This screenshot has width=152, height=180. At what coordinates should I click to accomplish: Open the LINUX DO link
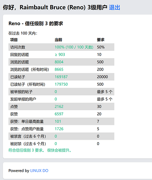(39, 171)
